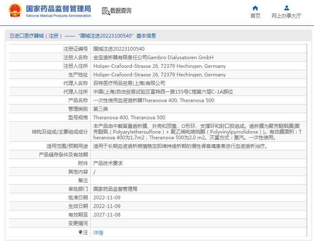Click the 变更情况 row label
Viewport: 314px width, 241px height.
point(78,223)
